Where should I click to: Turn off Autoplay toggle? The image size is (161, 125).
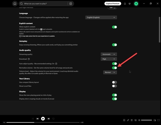coord(114,45)
